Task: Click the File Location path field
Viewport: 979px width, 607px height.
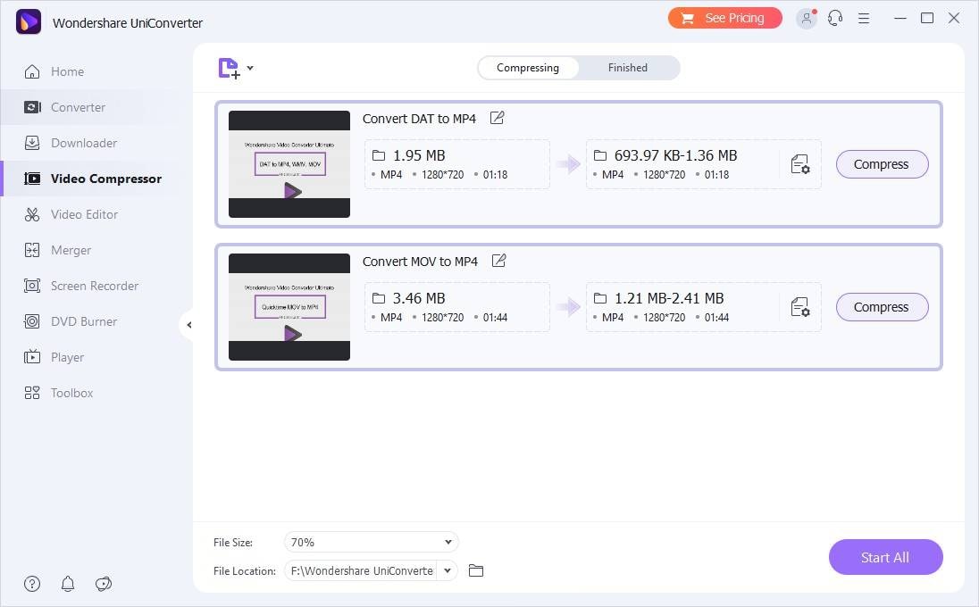Action: click(x=362, y=570)
